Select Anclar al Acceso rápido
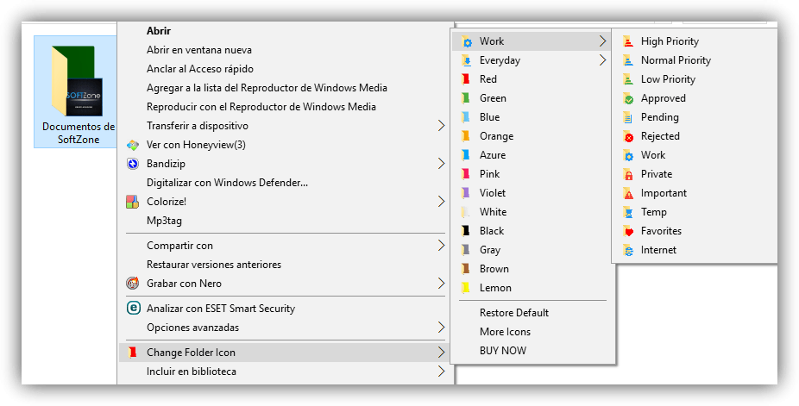799x406 pixels. pyautogui.click(x=200, y=69)
